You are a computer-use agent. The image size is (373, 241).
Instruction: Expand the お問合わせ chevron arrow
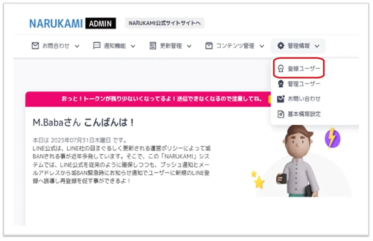(x=77, y=46)
